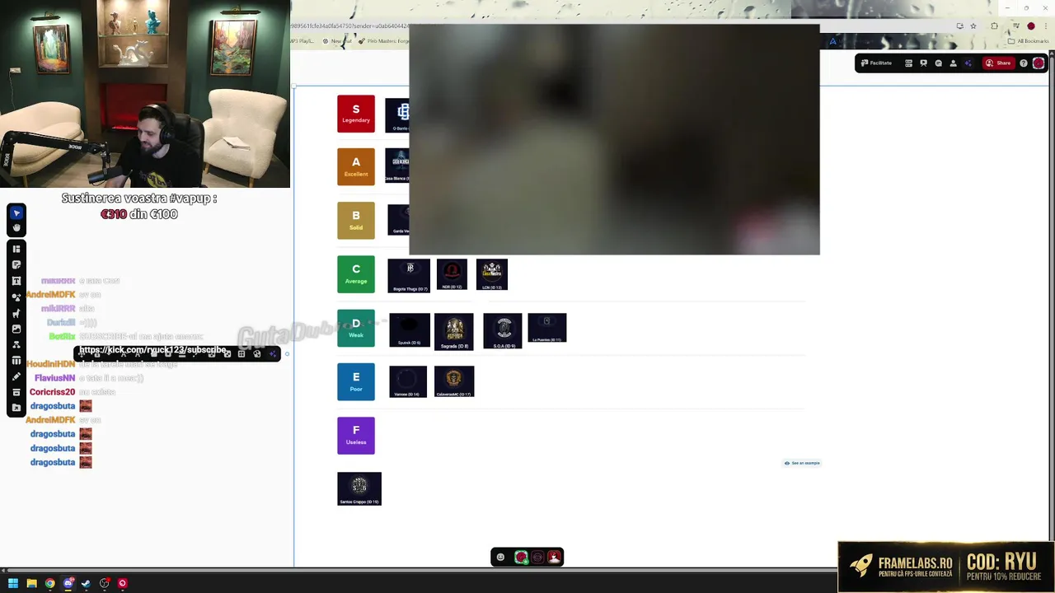Select the LCN (ID 13) card
Screen dimensions: 1055x593
[492, 275]
